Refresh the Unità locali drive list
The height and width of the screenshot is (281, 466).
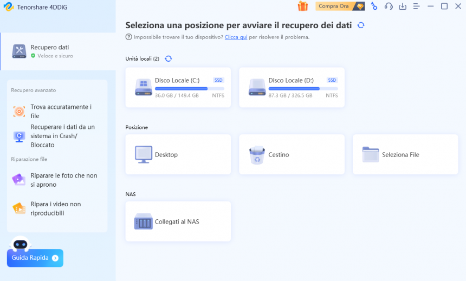tap(168, 58)
